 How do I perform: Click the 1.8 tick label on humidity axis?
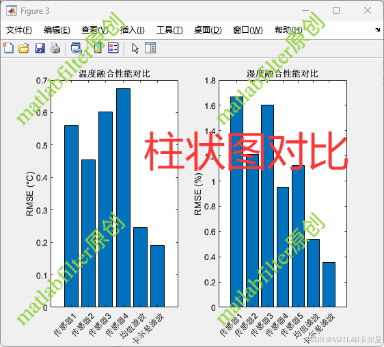pos(210,81)
